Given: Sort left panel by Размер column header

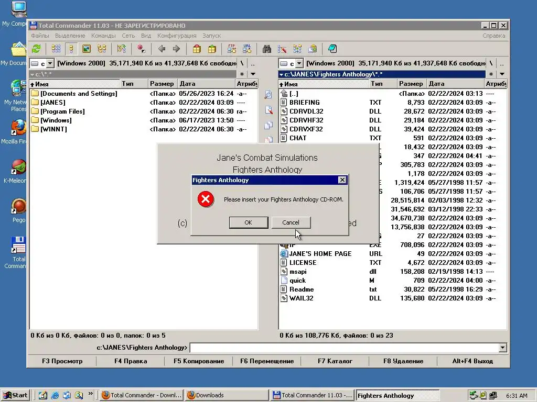Looking at the screenshot, I should (x=163, y=84).
